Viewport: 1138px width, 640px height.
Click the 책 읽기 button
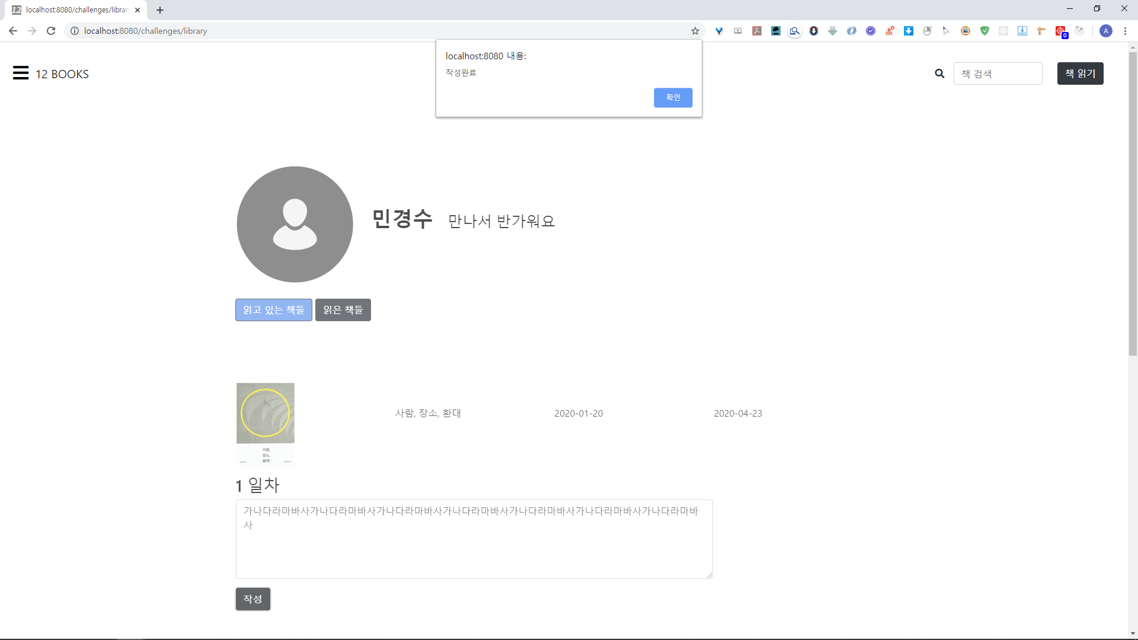pos(1080,73)
